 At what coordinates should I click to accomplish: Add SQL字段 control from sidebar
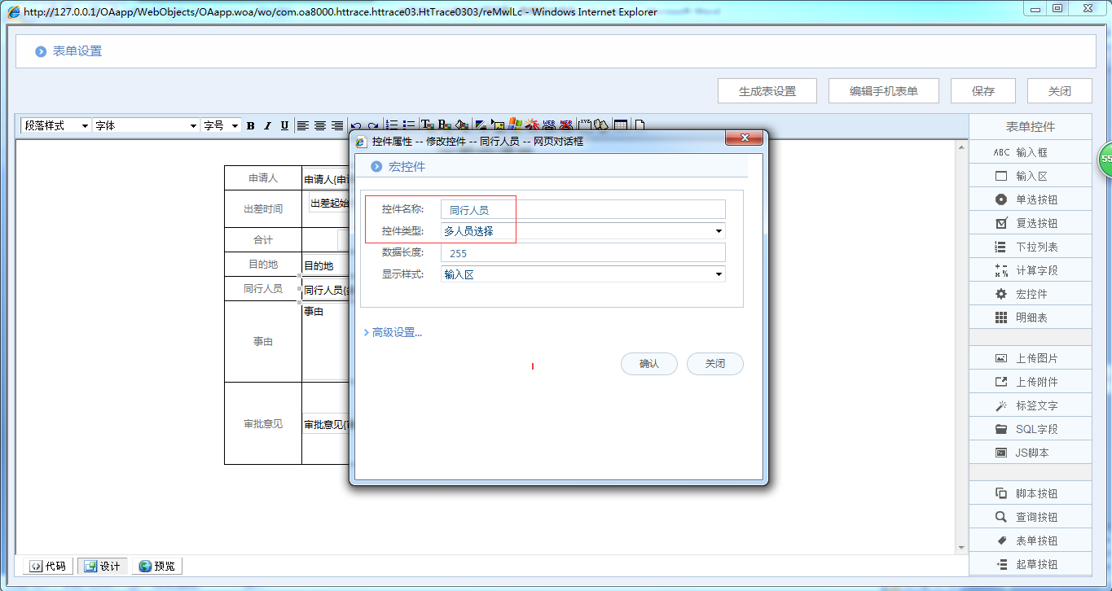tap(1030, 429)
